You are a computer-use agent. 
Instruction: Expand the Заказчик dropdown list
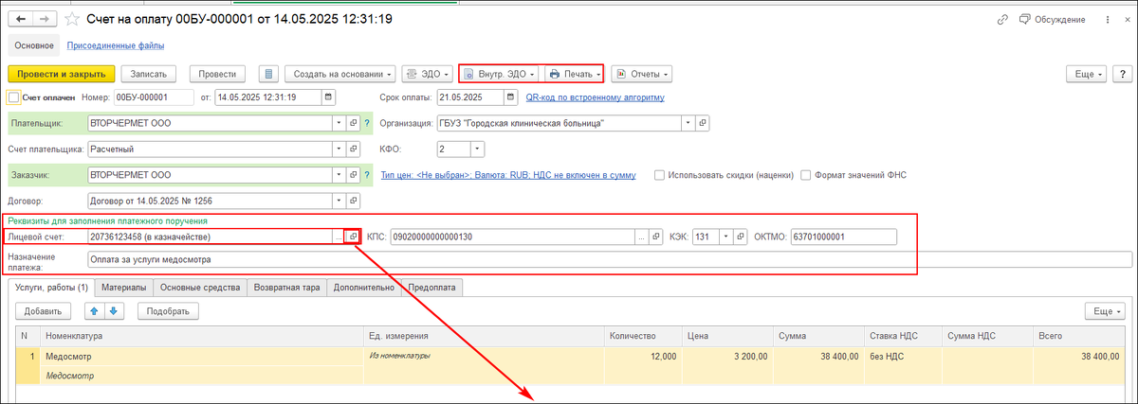point(340,175)
